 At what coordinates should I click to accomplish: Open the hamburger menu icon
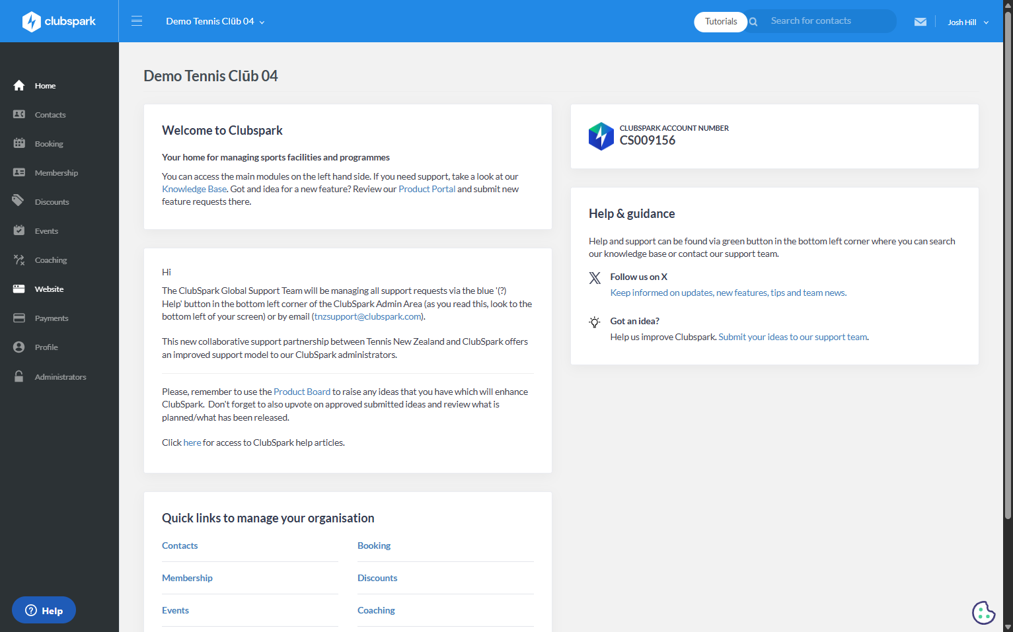(x=137, y=21)
